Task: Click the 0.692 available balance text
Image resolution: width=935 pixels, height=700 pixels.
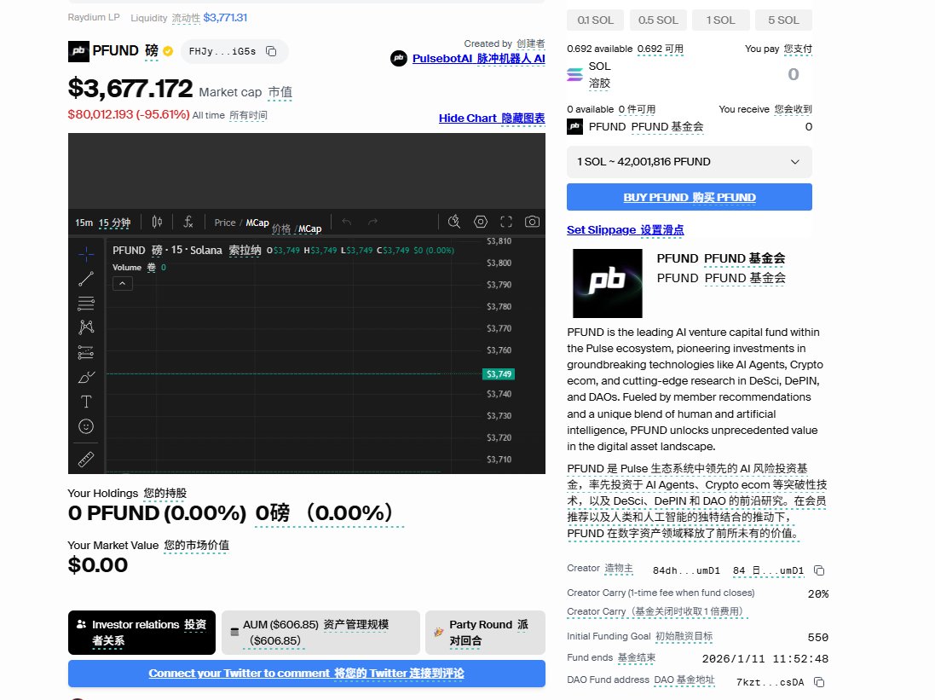Action: pyautogui.click(x=600, y=49)
